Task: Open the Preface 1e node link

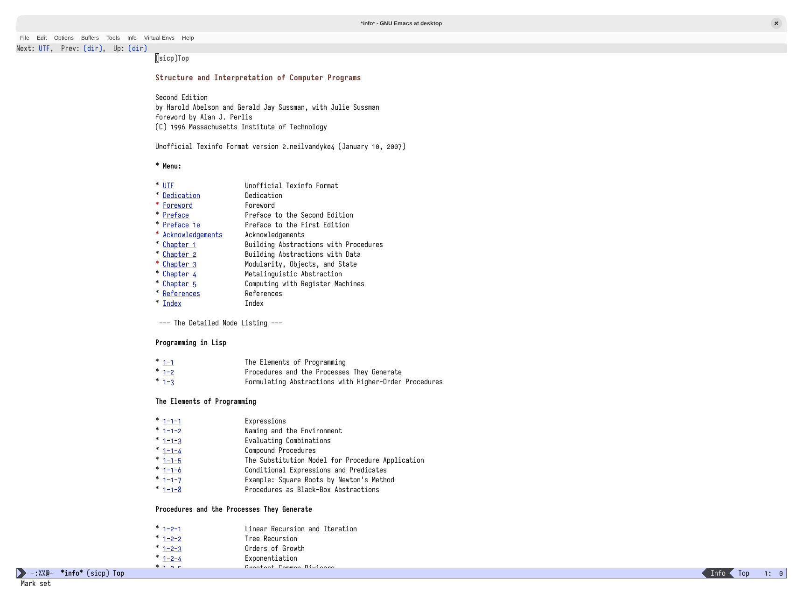Action: (182, 225)
